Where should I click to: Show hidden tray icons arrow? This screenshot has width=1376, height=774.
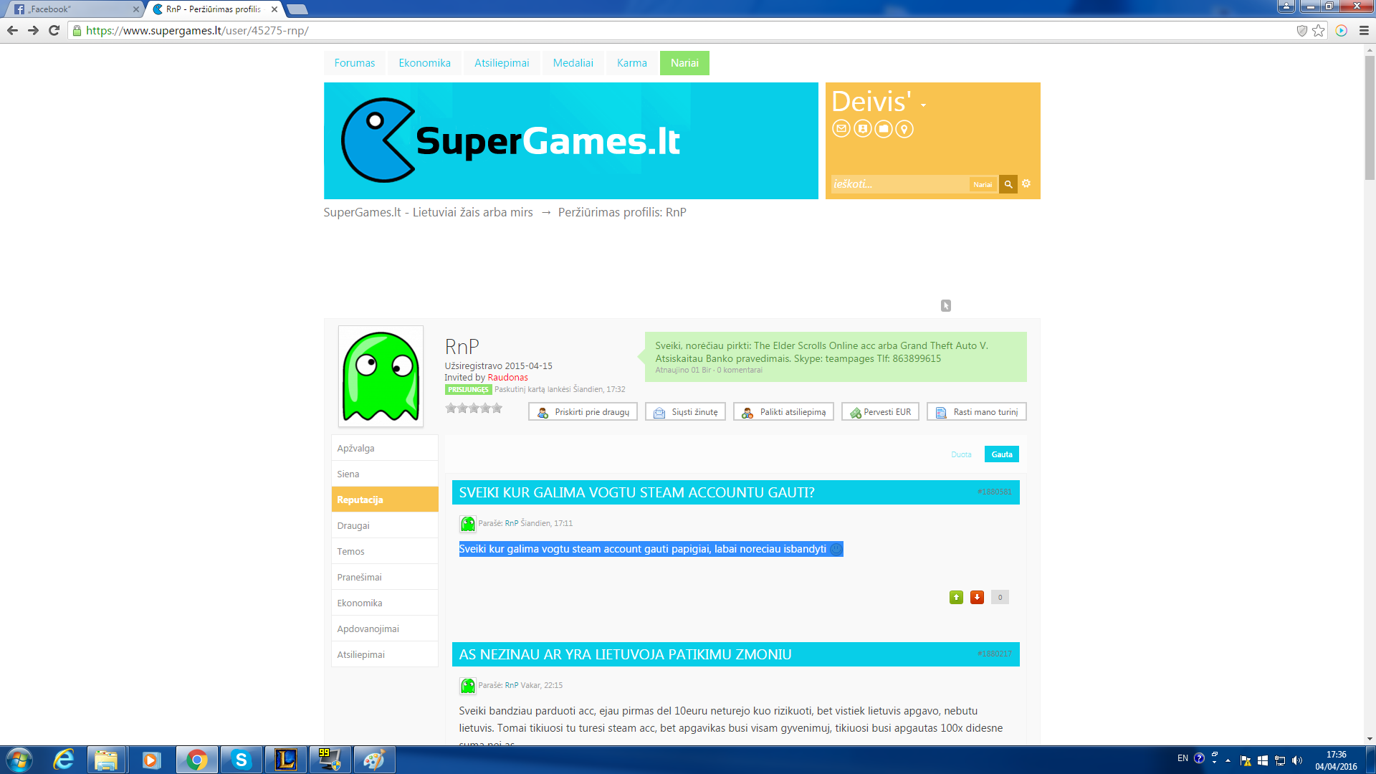1228,760
